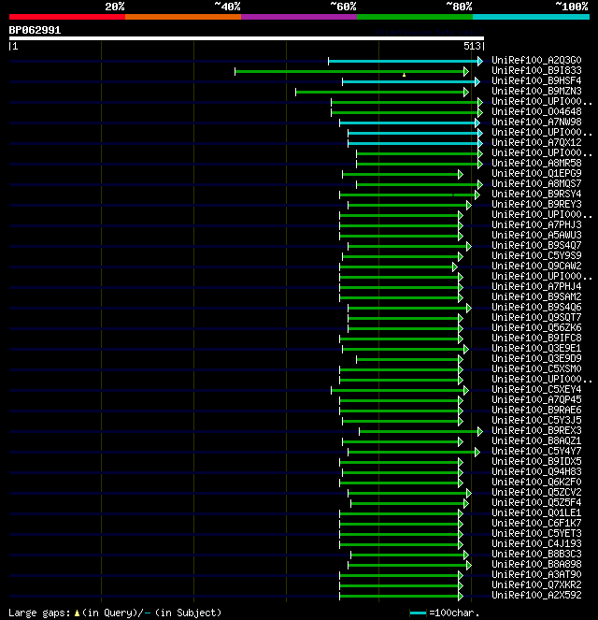Select the UniRef100_B9IFC8 label
598x620 pixels.
pos(536,338)
